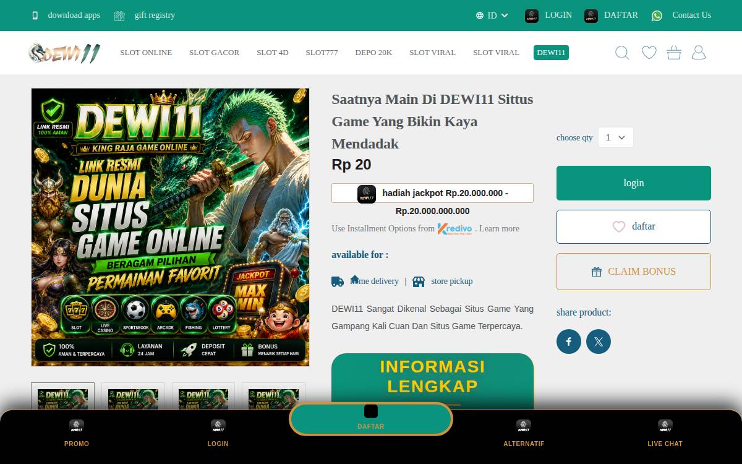This screenshot has height=464, width=742.
Task: Click the DEWI11 site logo
Action: click(x=64, y=53)
